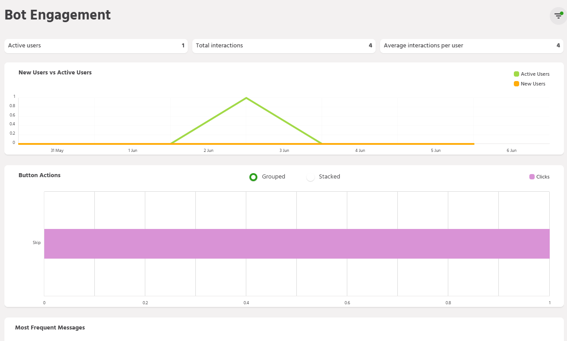
Task: Click the Active users summary card
Action: coord(96,46)
